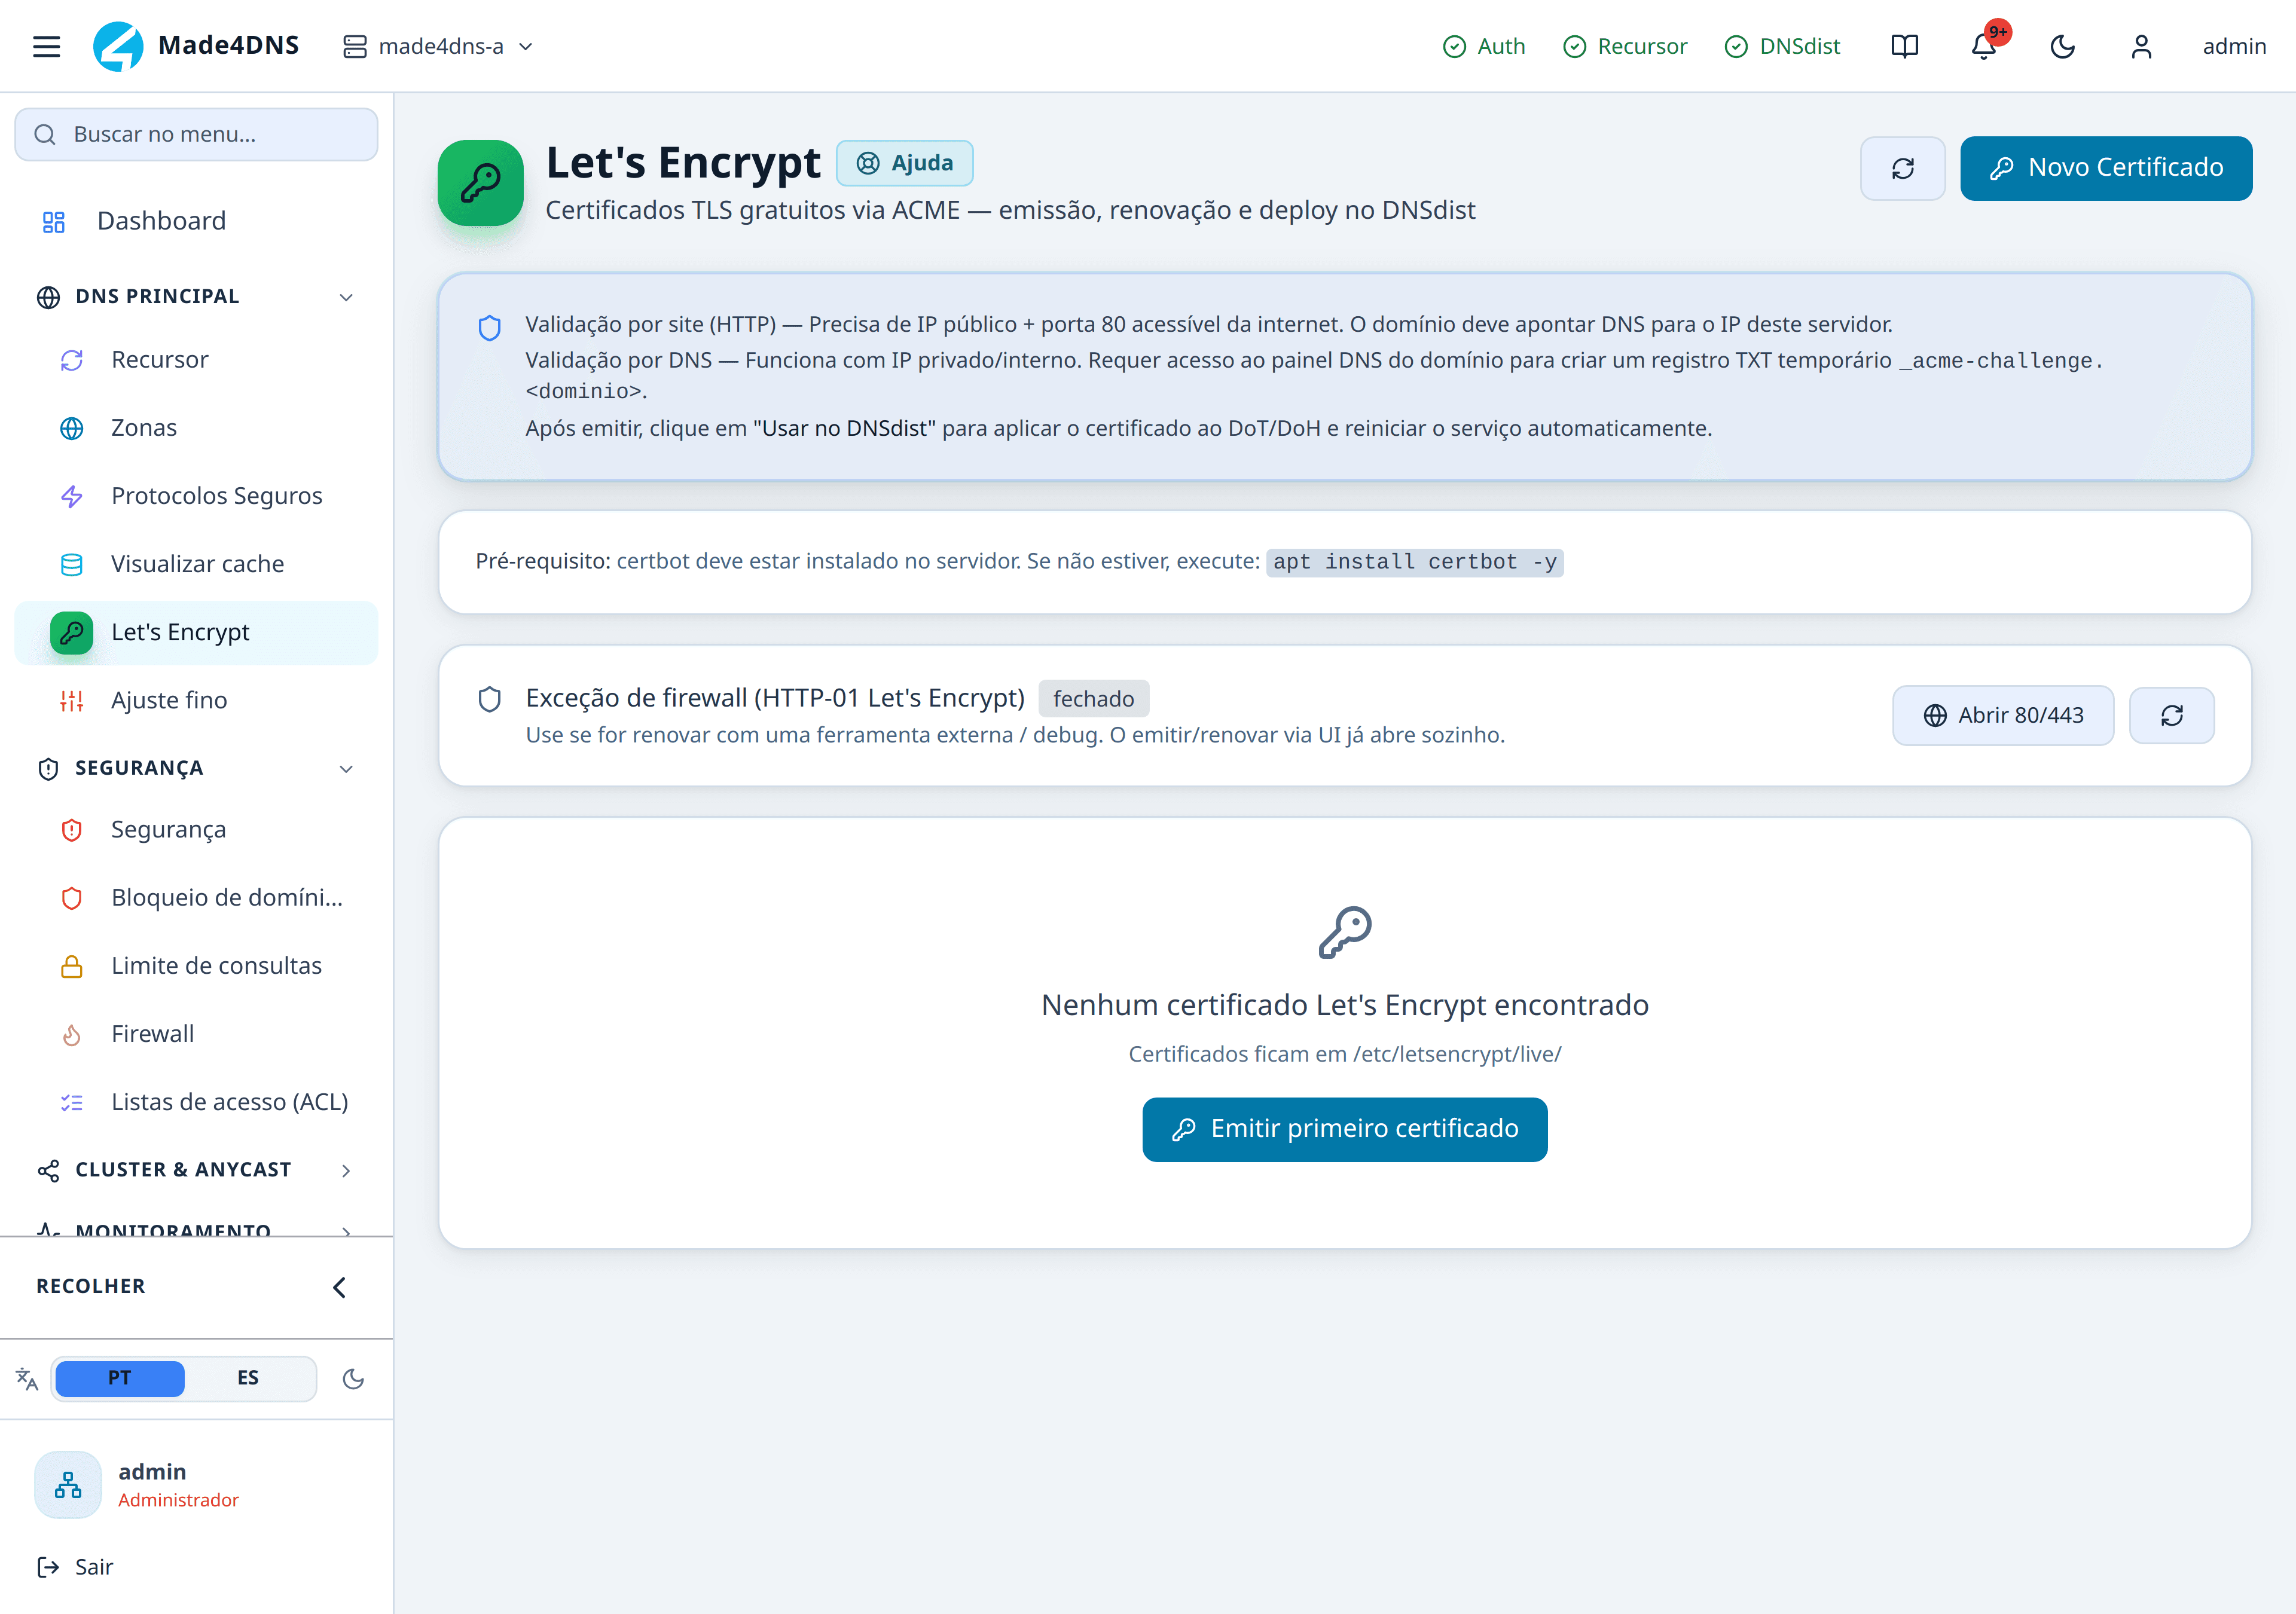The width and height of the screenshot is (2296, 1614).
Task: Click the Recursor sync icon in sidebar
Action: [x=72, y=360]
